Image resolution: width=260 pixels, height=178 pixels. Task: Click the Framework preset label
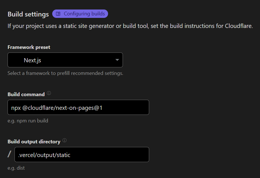pyautogui.click(x=29, y=47)
